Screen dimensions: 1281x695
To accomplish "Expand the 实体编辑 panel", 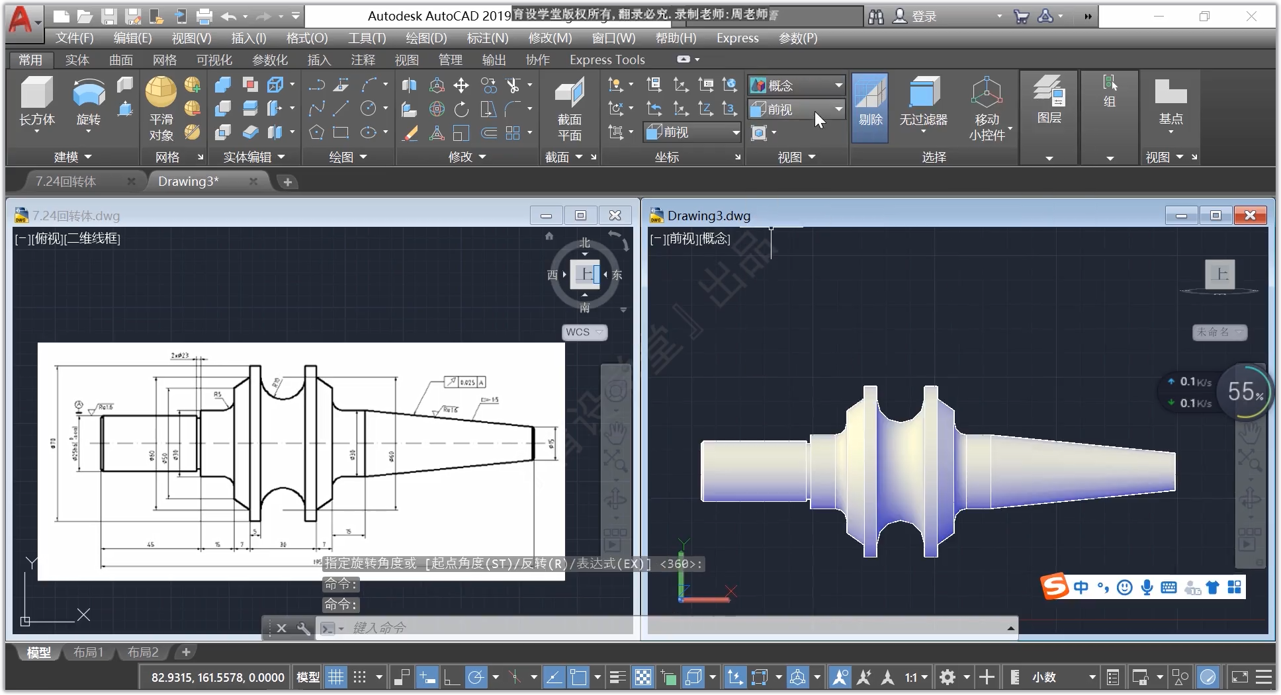I will coord(254,157).
